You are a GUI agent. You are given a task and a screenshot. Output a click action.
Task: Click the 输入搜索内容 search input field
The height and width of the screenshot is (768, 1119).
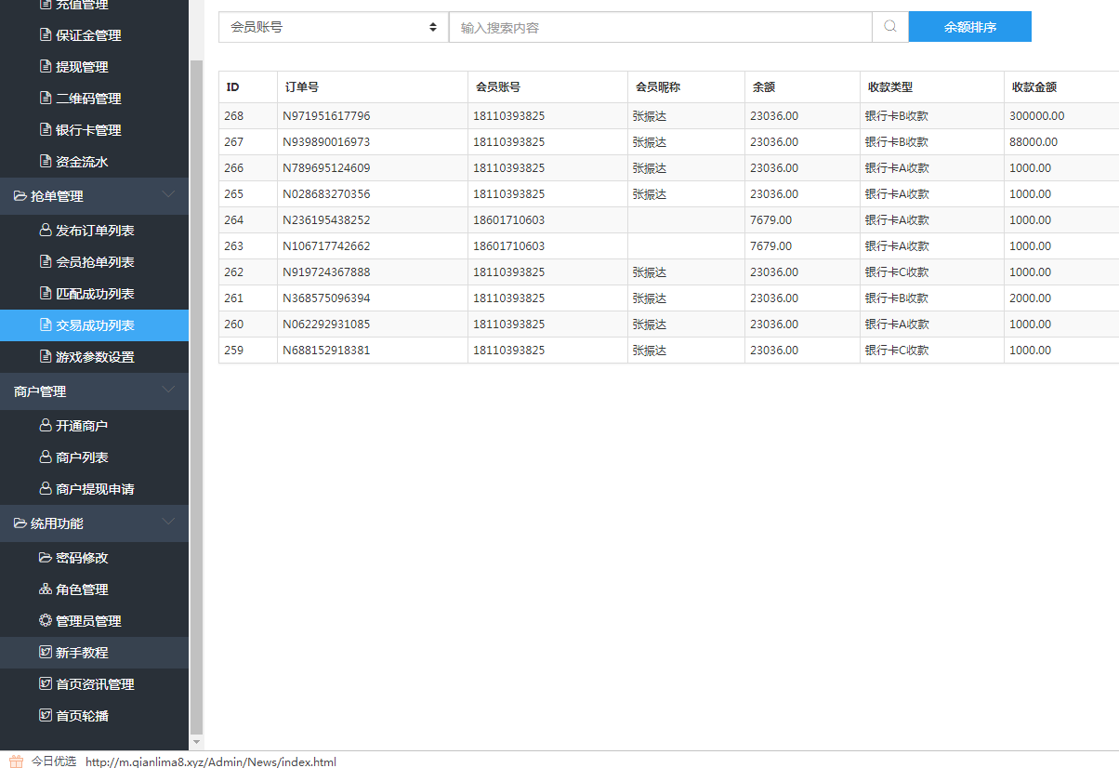(x=660, y=27)
